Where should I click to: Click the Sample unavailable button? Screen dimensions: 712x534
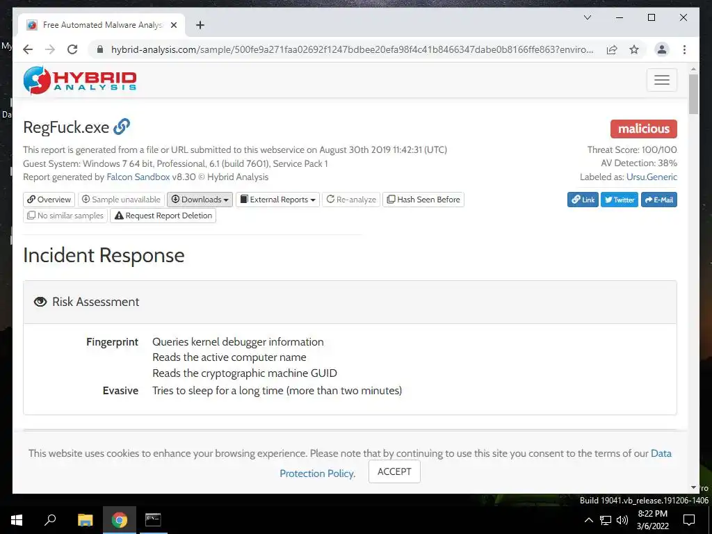click(121, 200)
